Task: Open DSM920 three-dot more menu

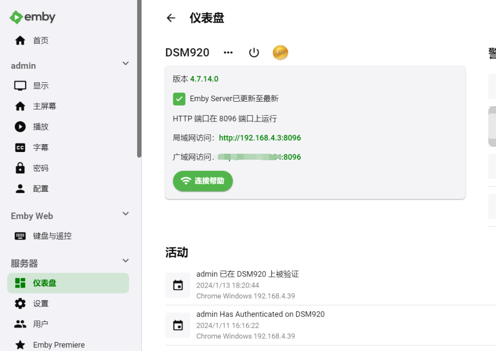Action: [x=228, y=52]
